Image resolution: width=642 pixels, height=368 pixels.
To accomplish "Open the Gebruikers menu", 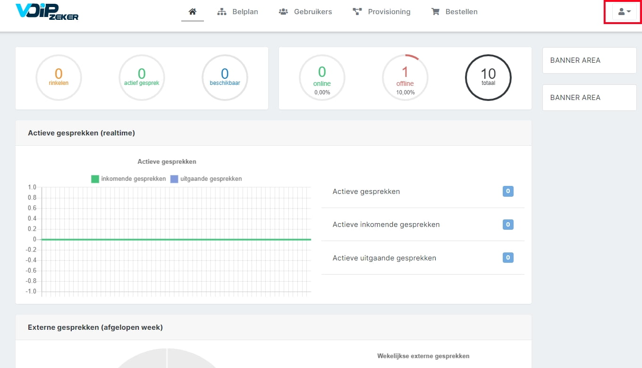I will 305,11.
